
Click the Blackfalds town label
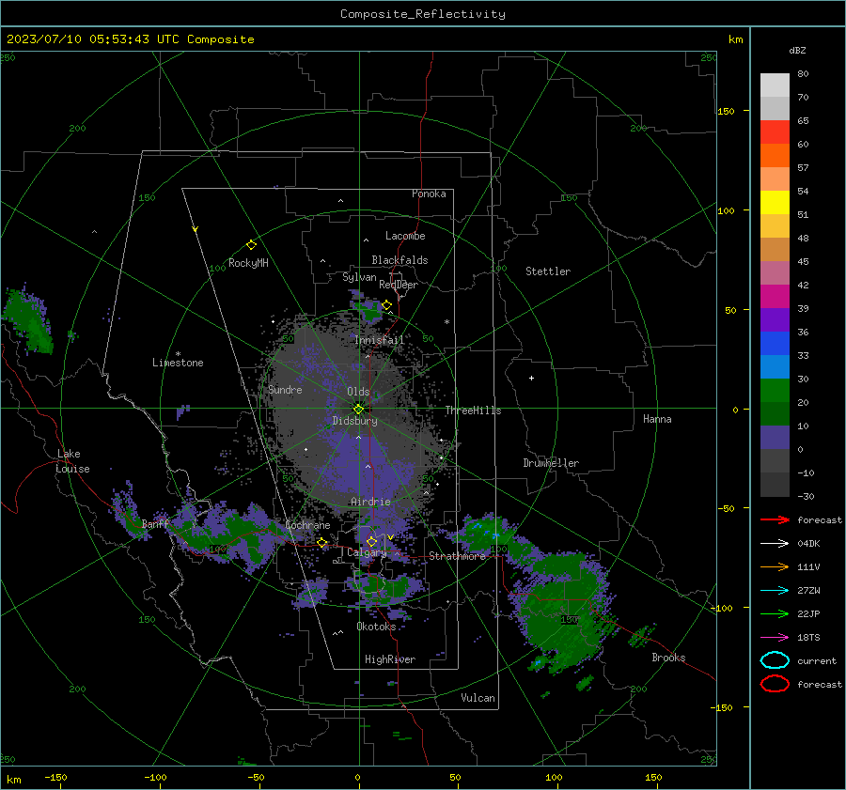[399, 260]
